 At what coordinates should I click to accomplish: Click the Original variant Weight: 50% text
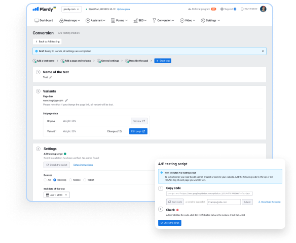pyautogui.click(x=69, y=121)
